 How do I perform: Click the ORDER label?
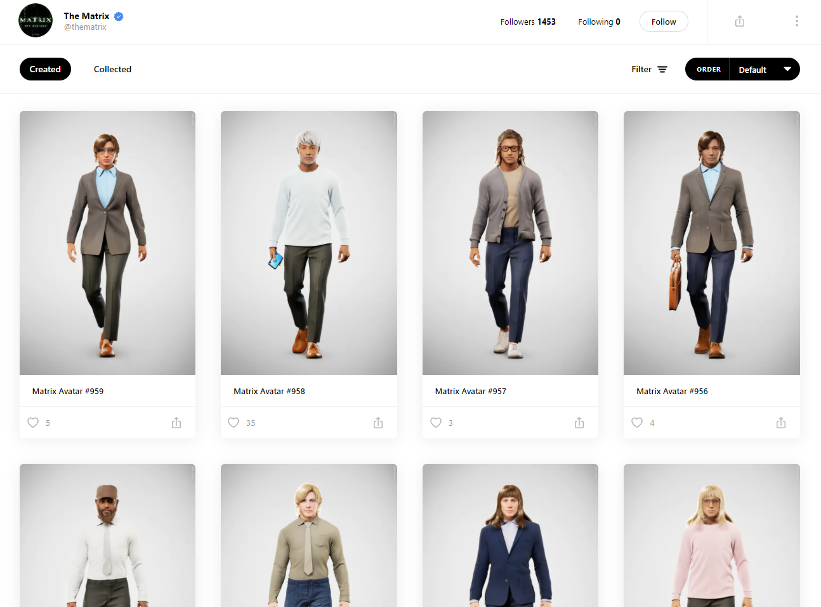(x=708, y=70)
